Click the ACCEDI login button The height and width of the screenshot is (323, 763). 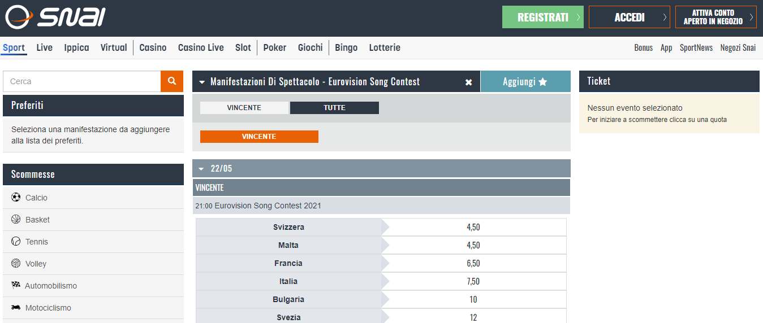pyautogui.click(x=630, y=17)
